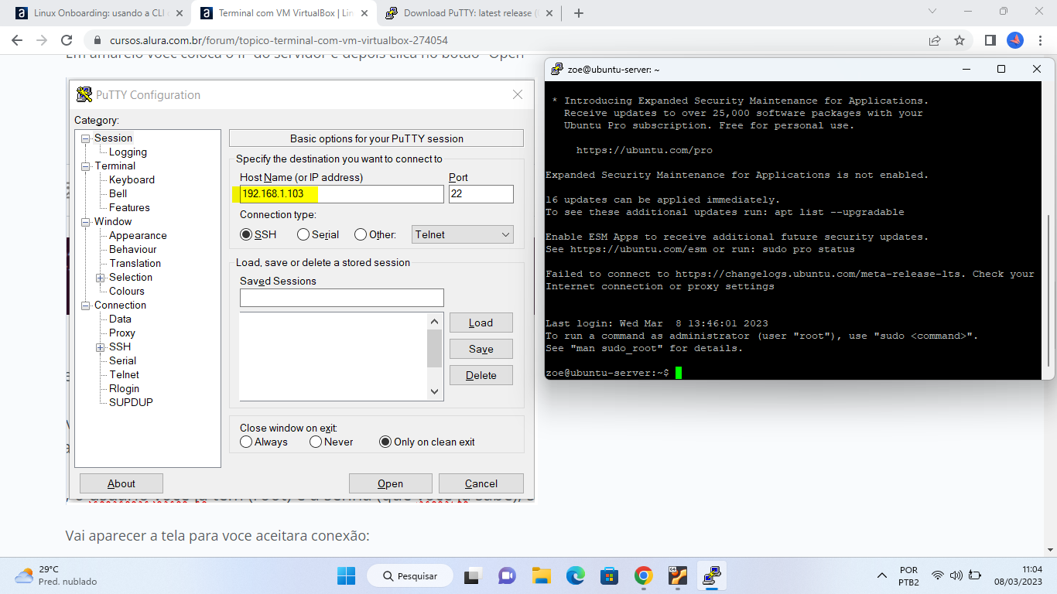Share this page using the share icon
This screenshot has height=594, width=1057.
click(935, 40)
